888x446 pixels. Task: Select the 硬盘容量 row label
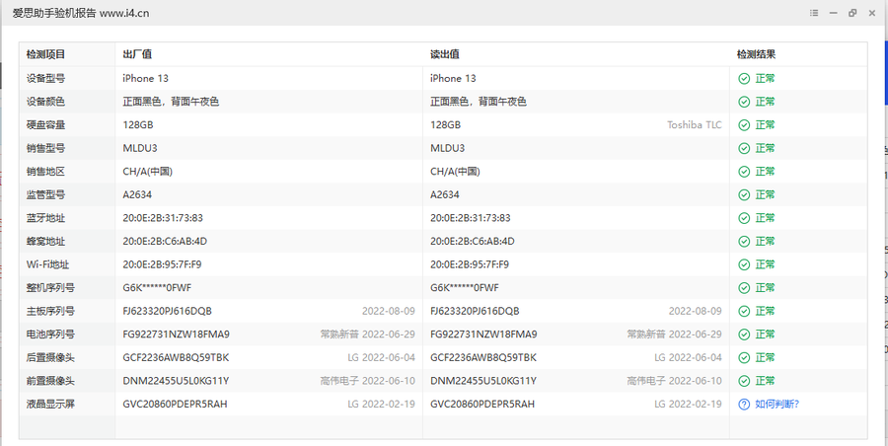(45, 124)
